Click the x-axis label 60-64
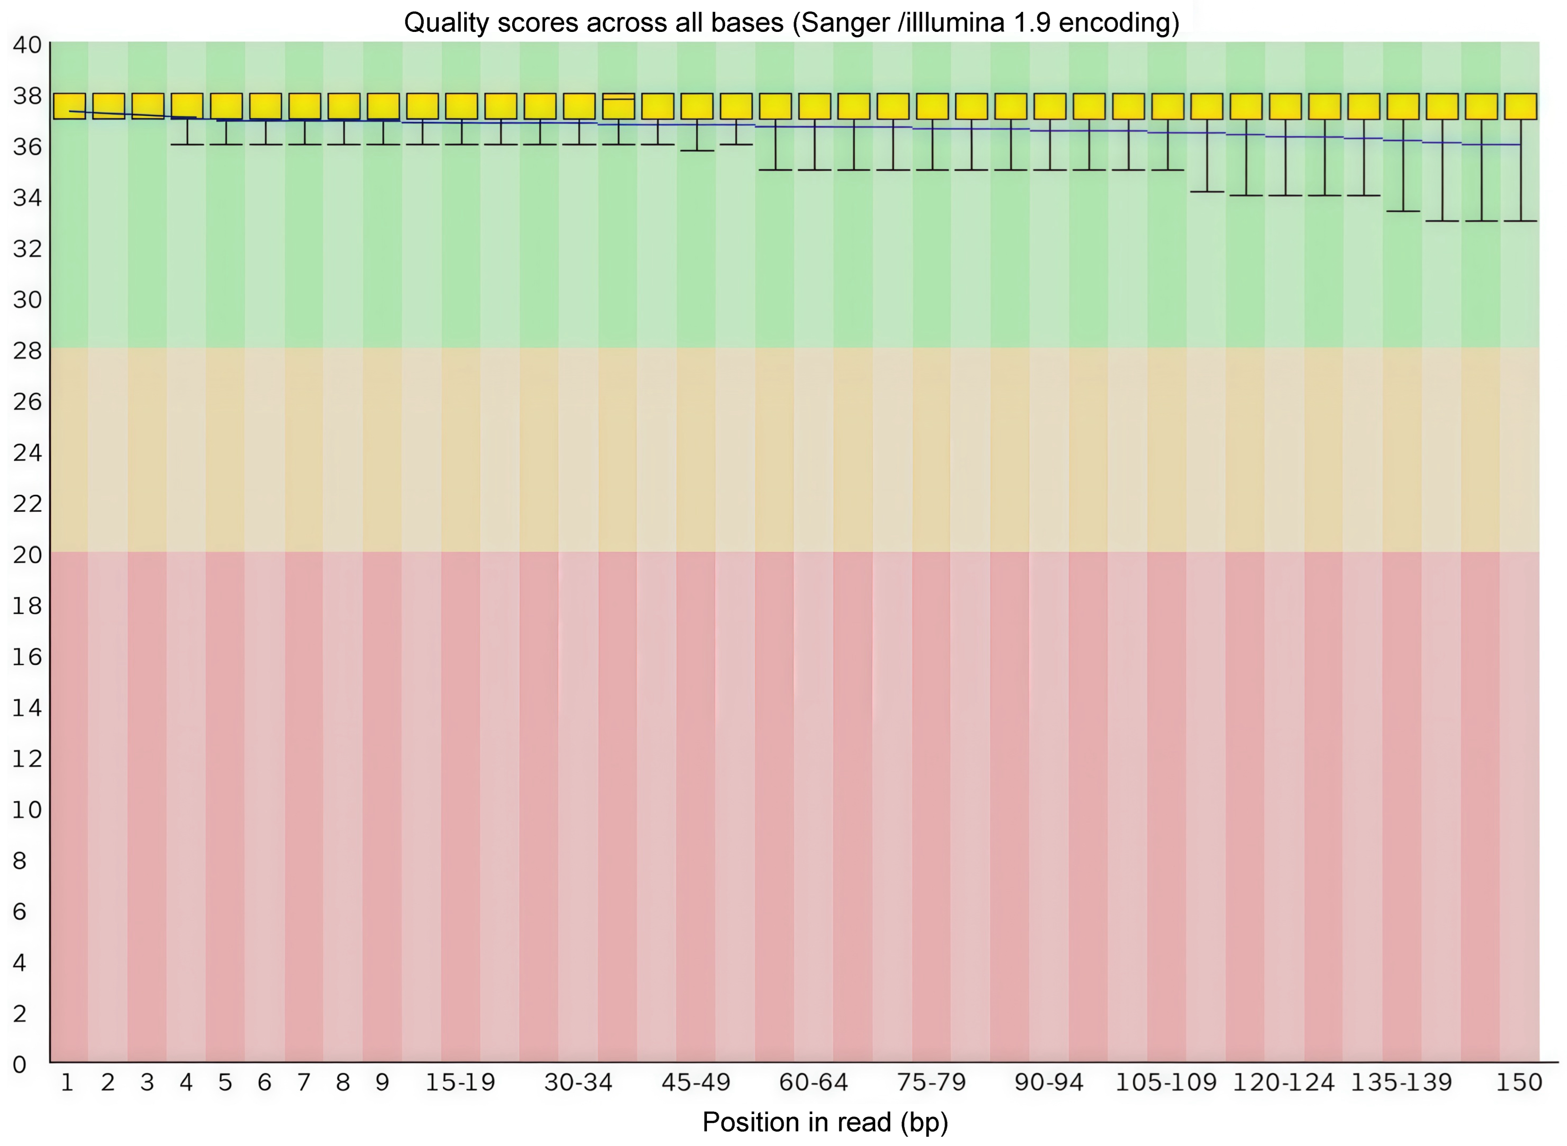The width and height of the screenshot is (1567, 1146). click(x=813, y=1082)
